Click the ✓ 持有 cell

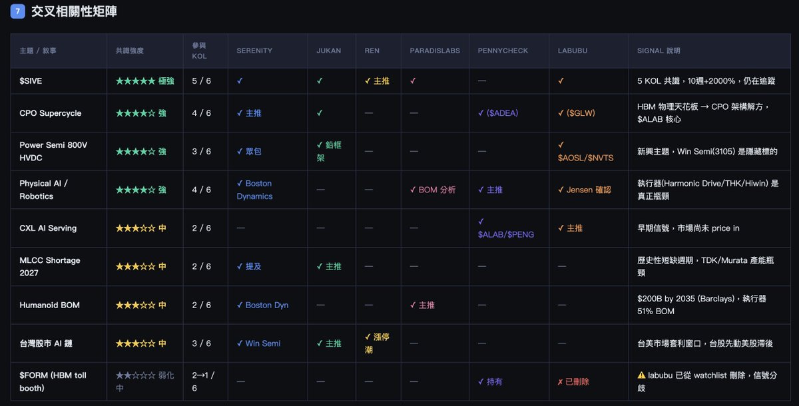click(x=490, y=381)
